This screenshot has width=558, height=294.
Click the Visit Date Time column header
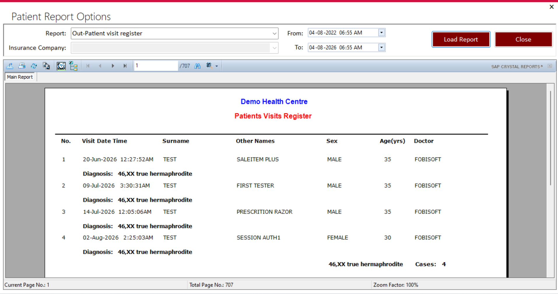click(104, 141)
